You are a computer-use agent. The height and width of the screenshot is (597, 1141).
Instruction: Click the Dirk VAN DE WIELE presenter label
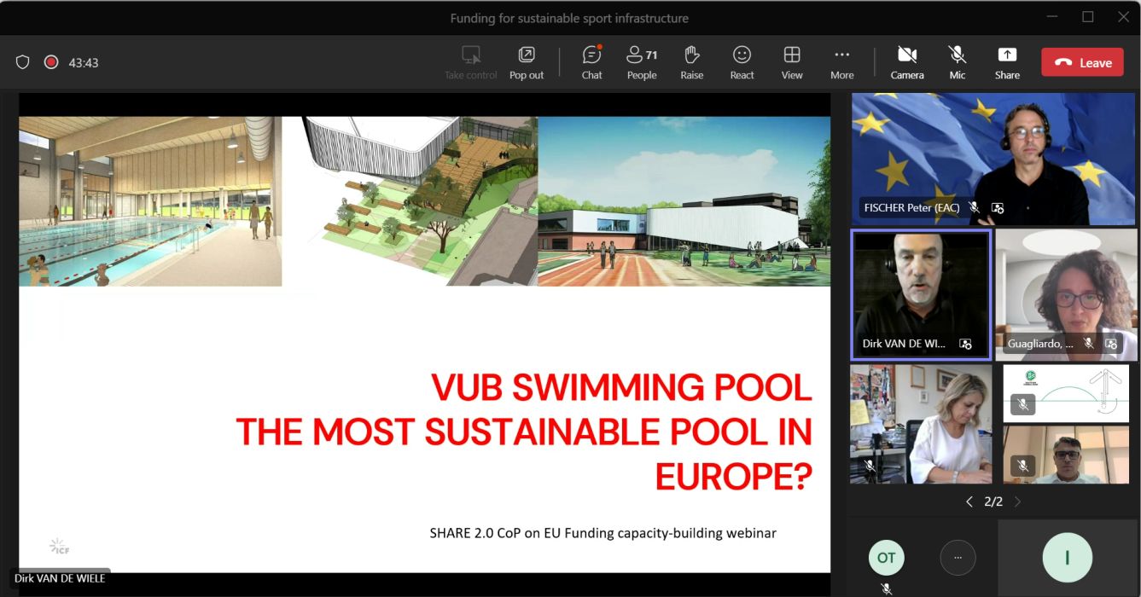60,578
